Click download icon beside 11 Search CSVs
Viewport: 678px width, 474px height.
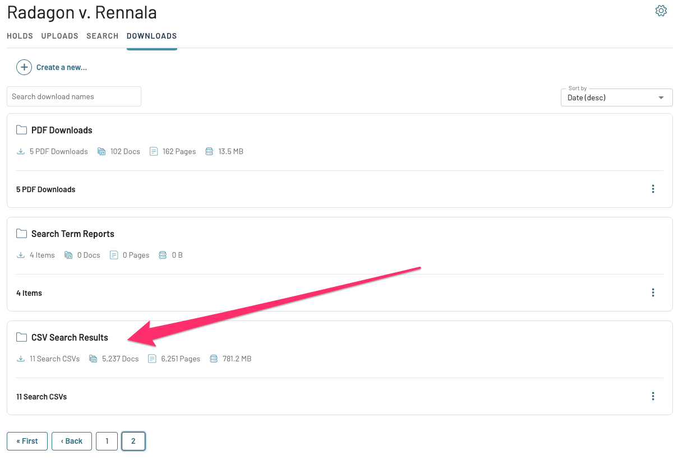pos(21,359)
